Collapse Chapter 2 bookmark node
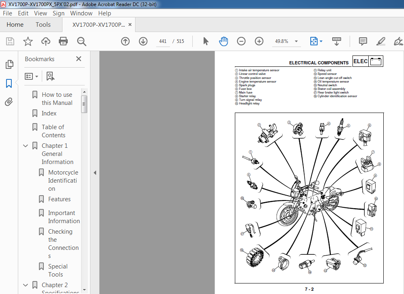Image resolution: width=404 pixels, height=294 pixels. tap(26, 285)
